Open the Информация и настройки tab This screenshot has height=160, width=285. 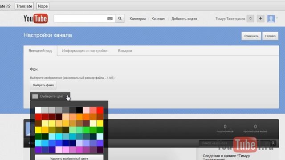tap(85, 51)
